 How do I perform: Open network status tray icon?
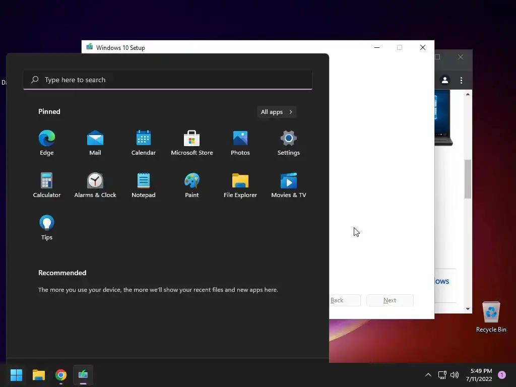point(442,375)
